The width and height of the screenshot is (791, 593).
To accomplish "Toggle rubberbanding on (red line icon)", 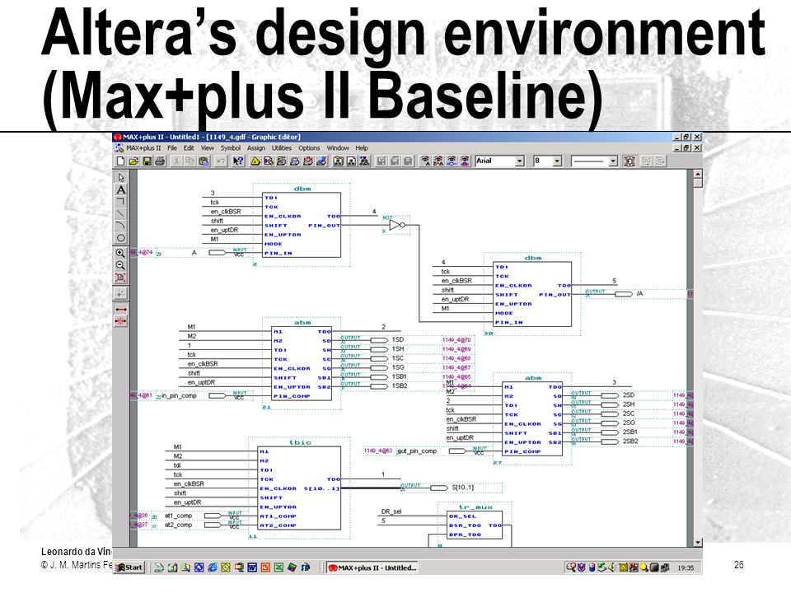I will pyautogui.click(x=120, y=309).
